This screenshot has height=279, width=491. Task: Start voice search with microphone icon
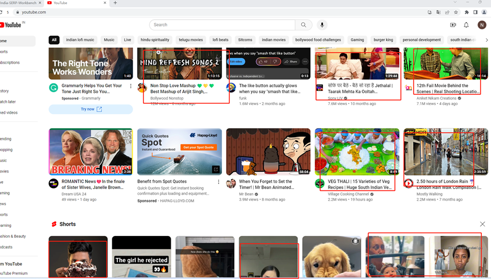tap(322, 25)
